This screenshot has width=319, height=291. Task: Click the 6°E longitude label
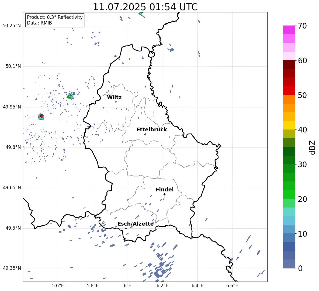(127, 286)
